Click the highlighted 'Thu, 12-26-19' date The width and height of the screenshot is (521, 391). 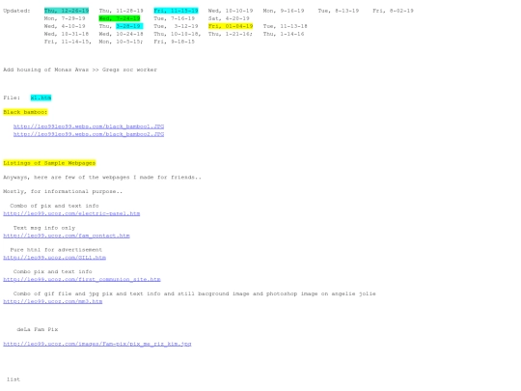[x=67, y=11]
